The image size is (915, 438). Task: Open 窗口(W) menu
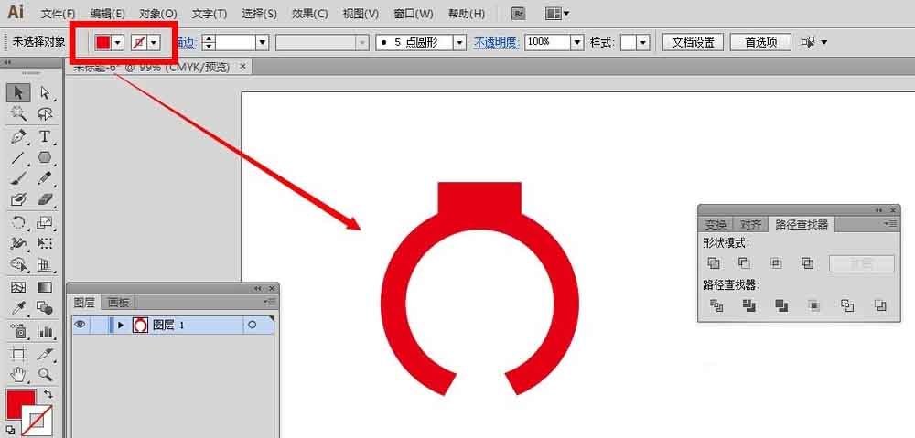click(x=414, y=14)
